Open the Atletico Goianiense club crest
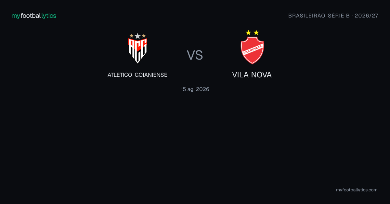 tap(137, 48)
